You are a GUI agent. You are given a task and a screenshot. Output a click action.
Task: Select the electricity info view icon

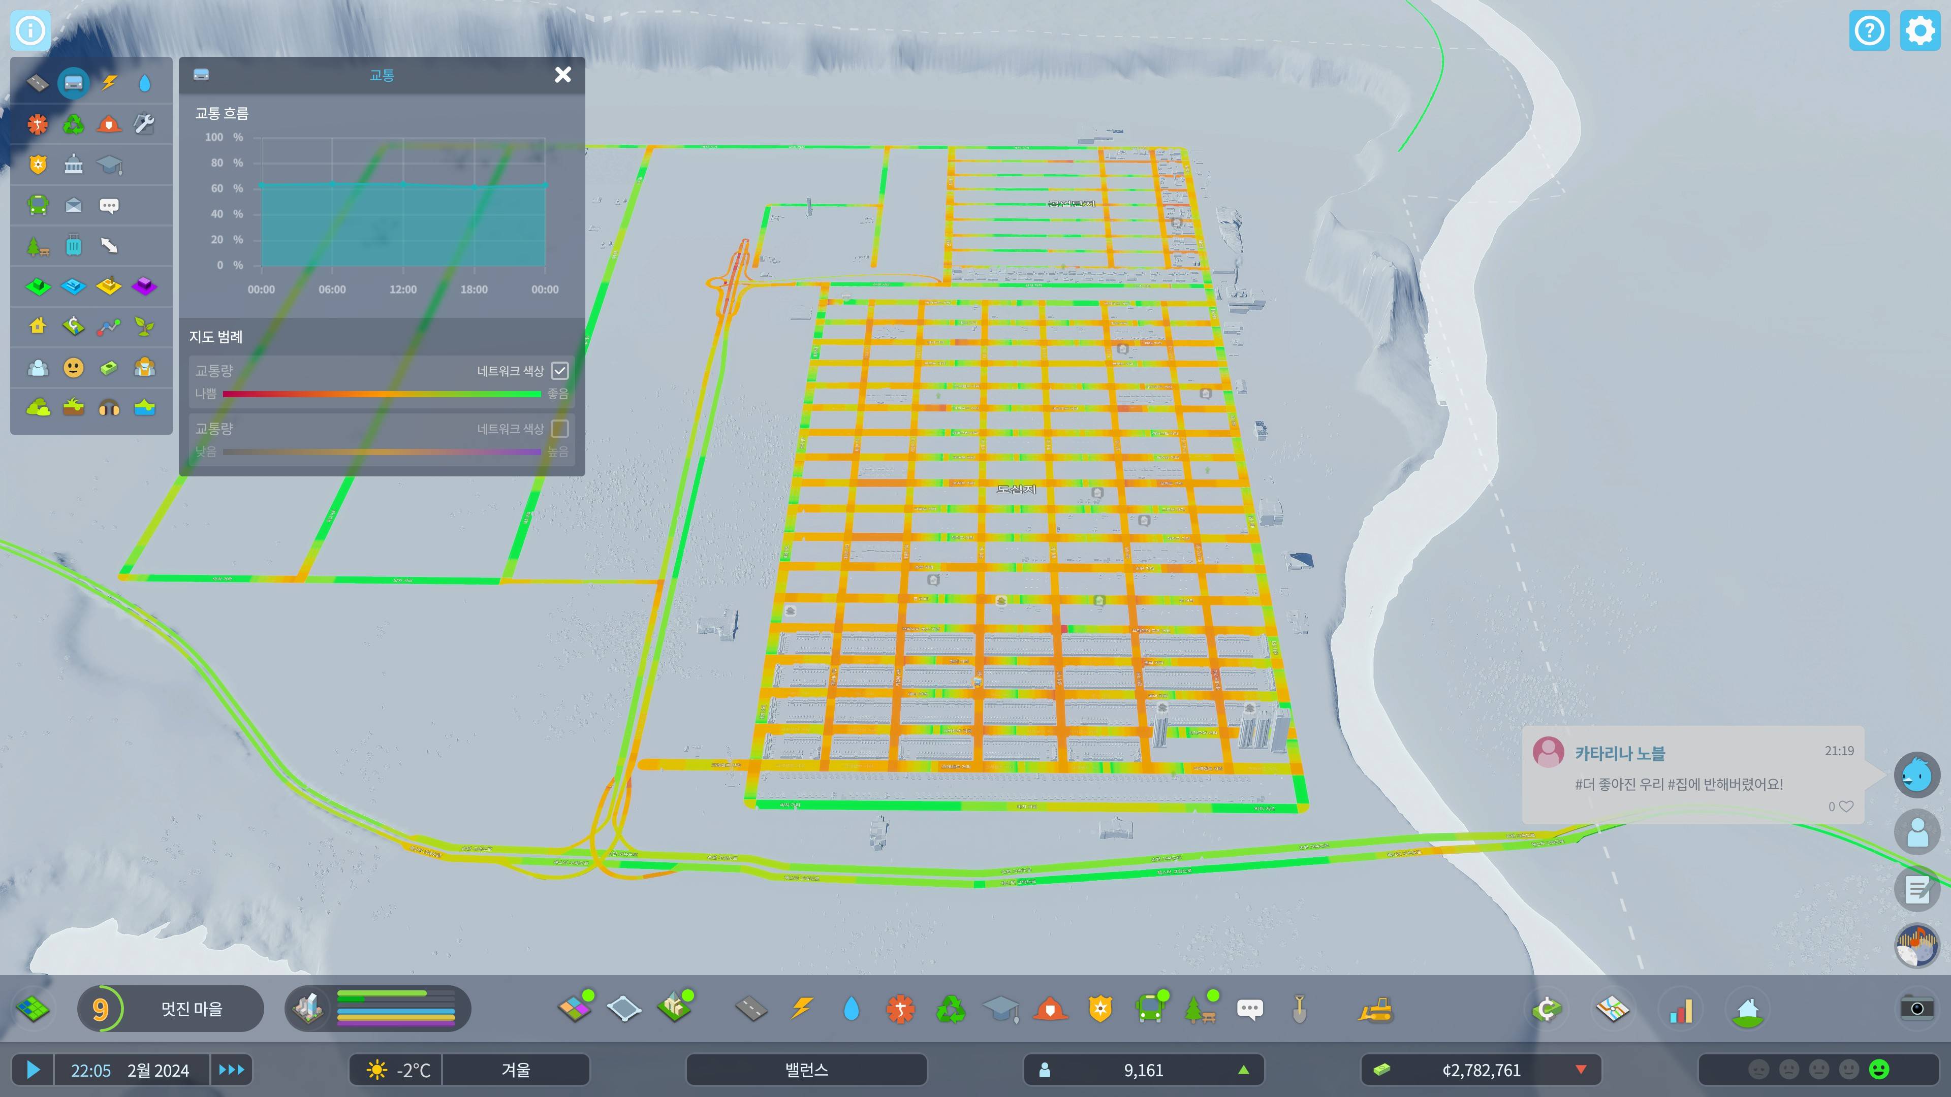(x=109, y=82)
